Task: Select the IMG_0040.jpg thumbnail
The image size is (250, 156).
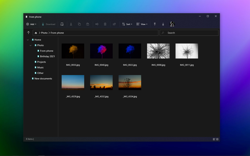Action: (x=101, y=51)
